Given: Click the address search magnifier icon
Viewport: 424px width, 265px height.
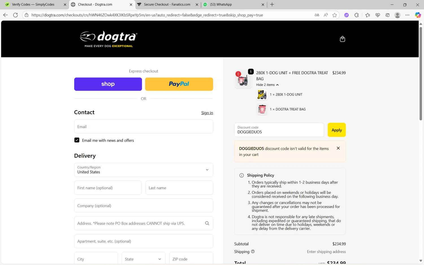Looking at the screenshot, I should click(207, 223).
